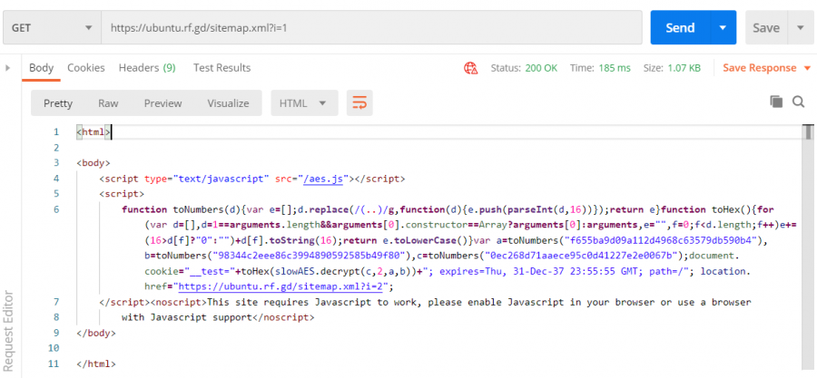Open the HTML format dropdown

coord(304,103)
